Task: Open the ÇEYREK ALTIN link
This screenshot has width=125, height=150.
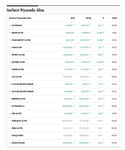Action: pos(18,62)
